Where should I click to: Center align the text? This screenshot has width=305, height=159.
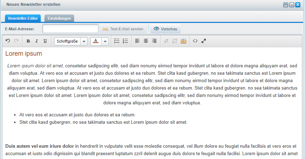[146, 41]
